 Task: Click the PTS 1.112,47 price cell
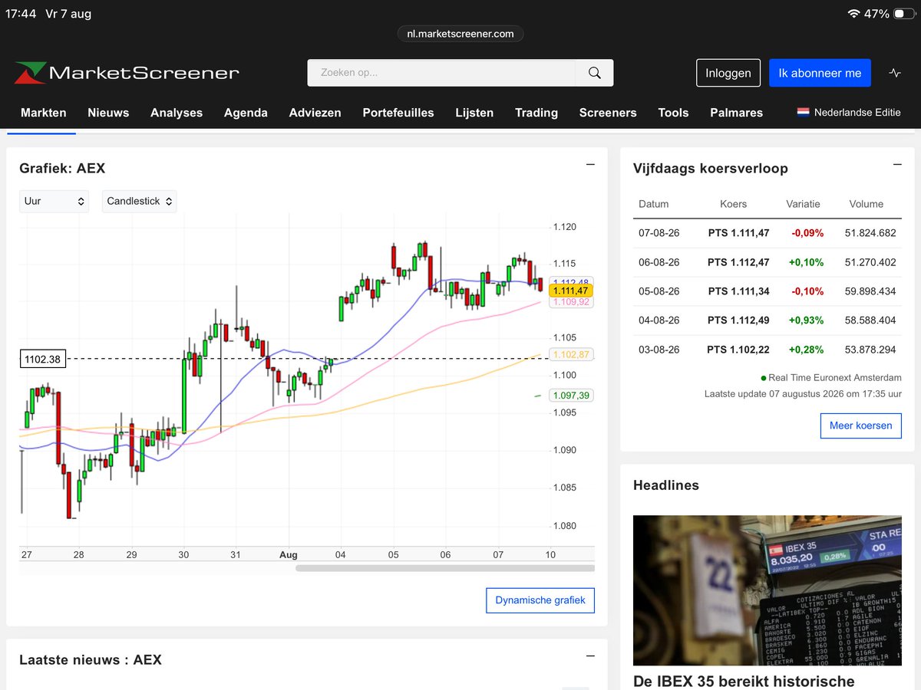[738, 262]
